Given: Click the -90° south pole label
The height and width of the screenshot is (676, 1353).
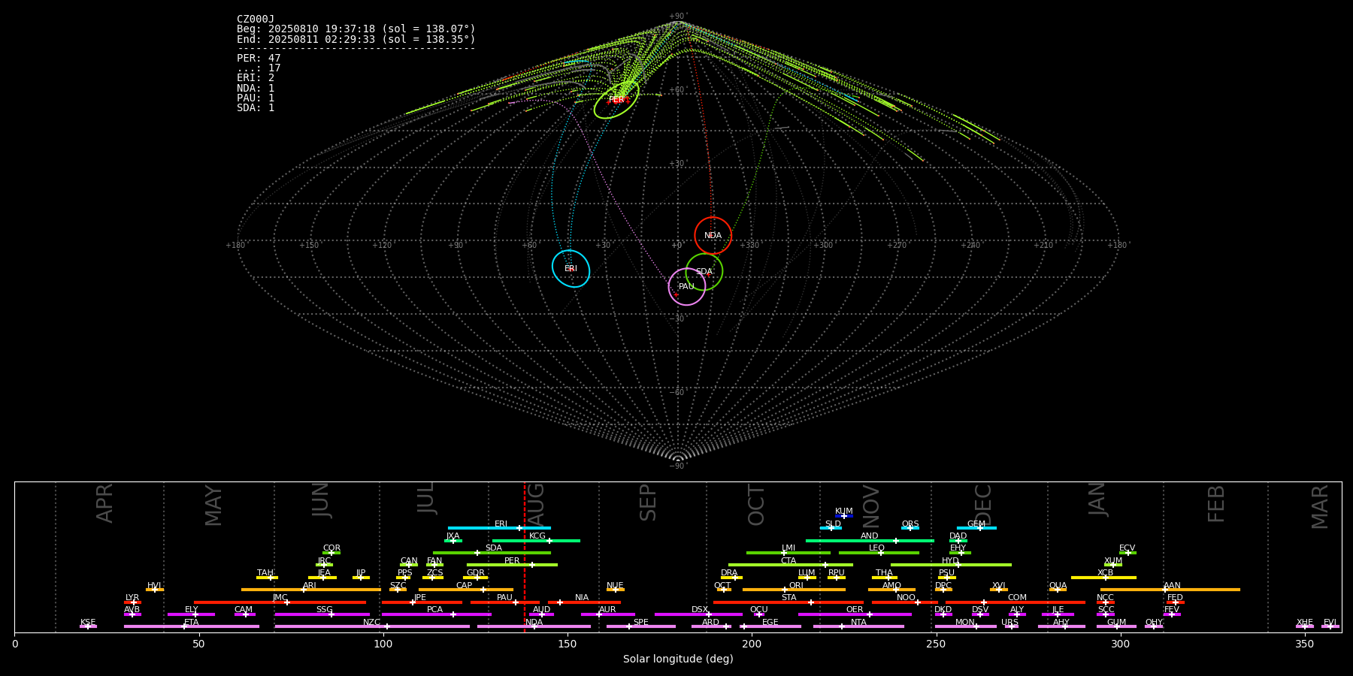Looking at the screenshot, I should (x=677, y=466).
